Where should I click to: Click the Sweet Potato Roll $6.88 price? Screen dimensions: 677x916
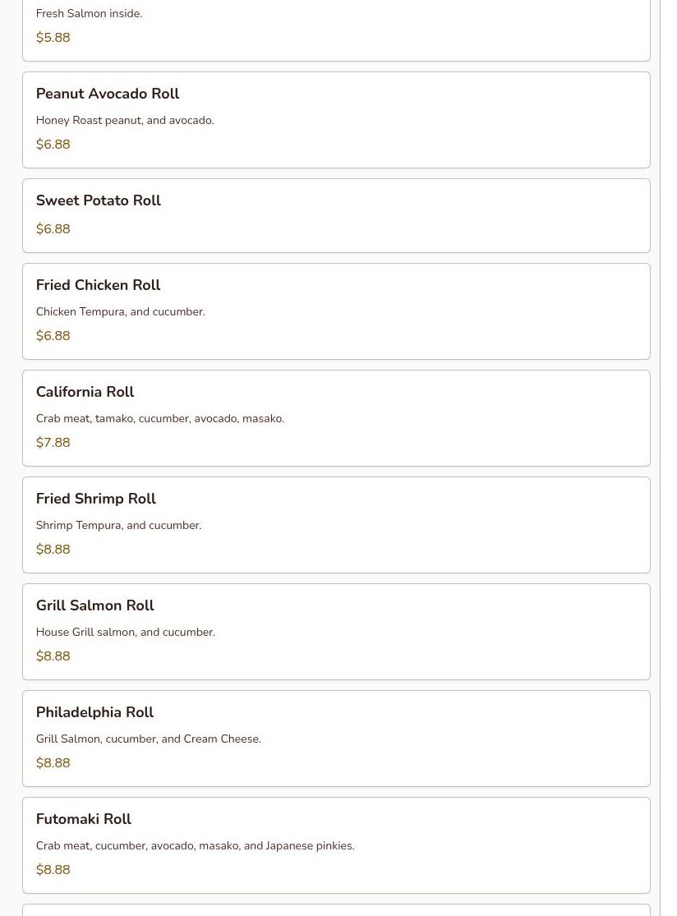53,229
